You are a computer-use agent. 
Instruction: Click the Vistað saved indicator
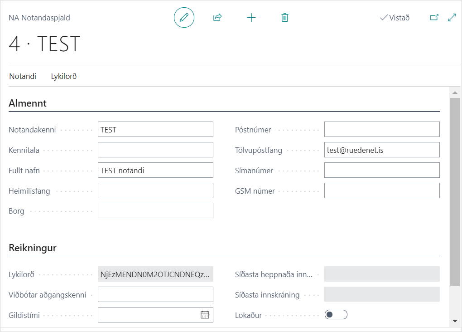coord(395,18)
